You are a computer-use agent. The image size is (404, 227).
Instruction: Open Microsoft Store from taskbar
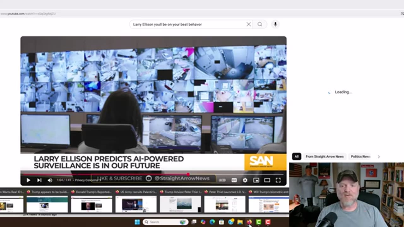[221, 222]
